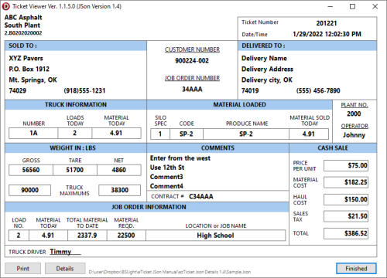
Task: Click the gross weight field 56560
Action: [31, 170]
